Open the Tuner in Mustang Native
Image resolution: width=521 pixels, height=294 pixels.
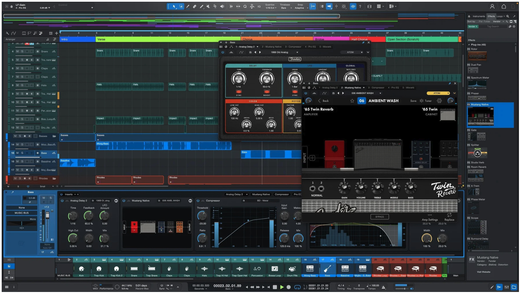(426, 101)
